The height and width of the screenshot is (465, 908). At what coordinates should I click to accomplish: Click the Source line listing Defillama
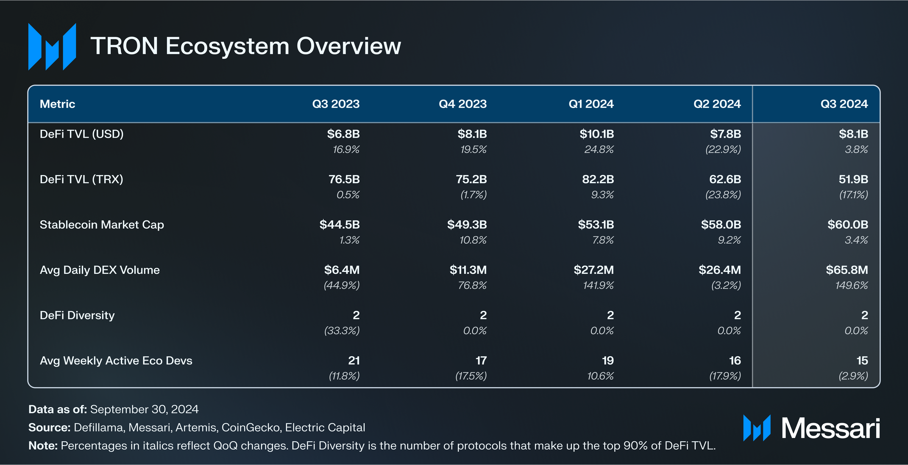(197, 427)
